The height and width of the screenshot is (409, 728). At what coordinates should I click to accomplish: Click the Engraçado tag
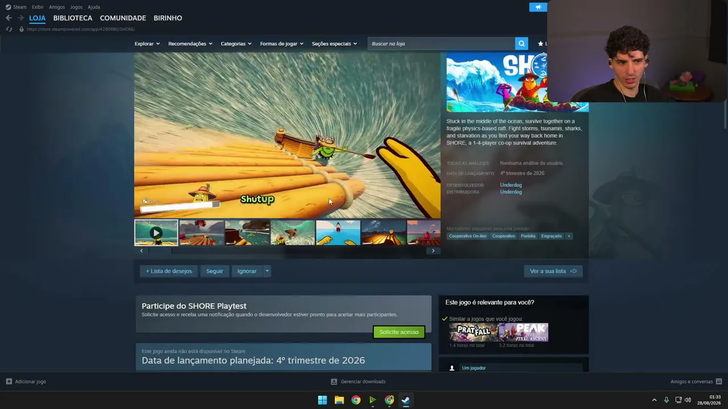click(551, 236)
